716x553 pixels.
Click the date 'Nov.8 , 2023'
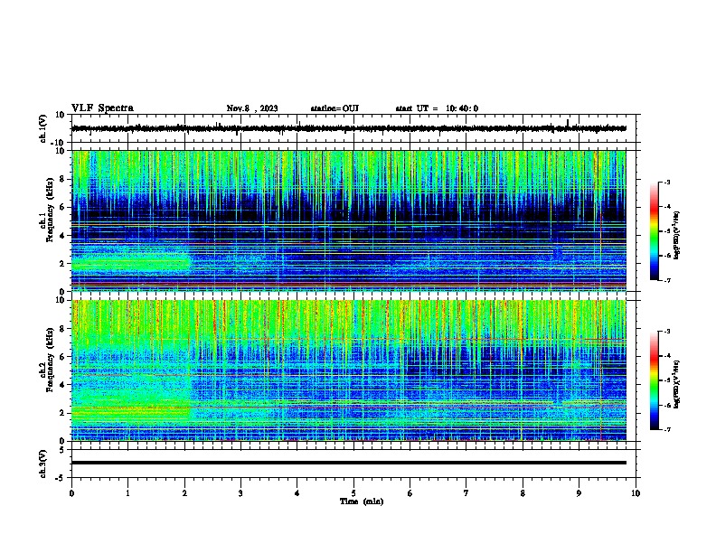[x=252, y=108]
